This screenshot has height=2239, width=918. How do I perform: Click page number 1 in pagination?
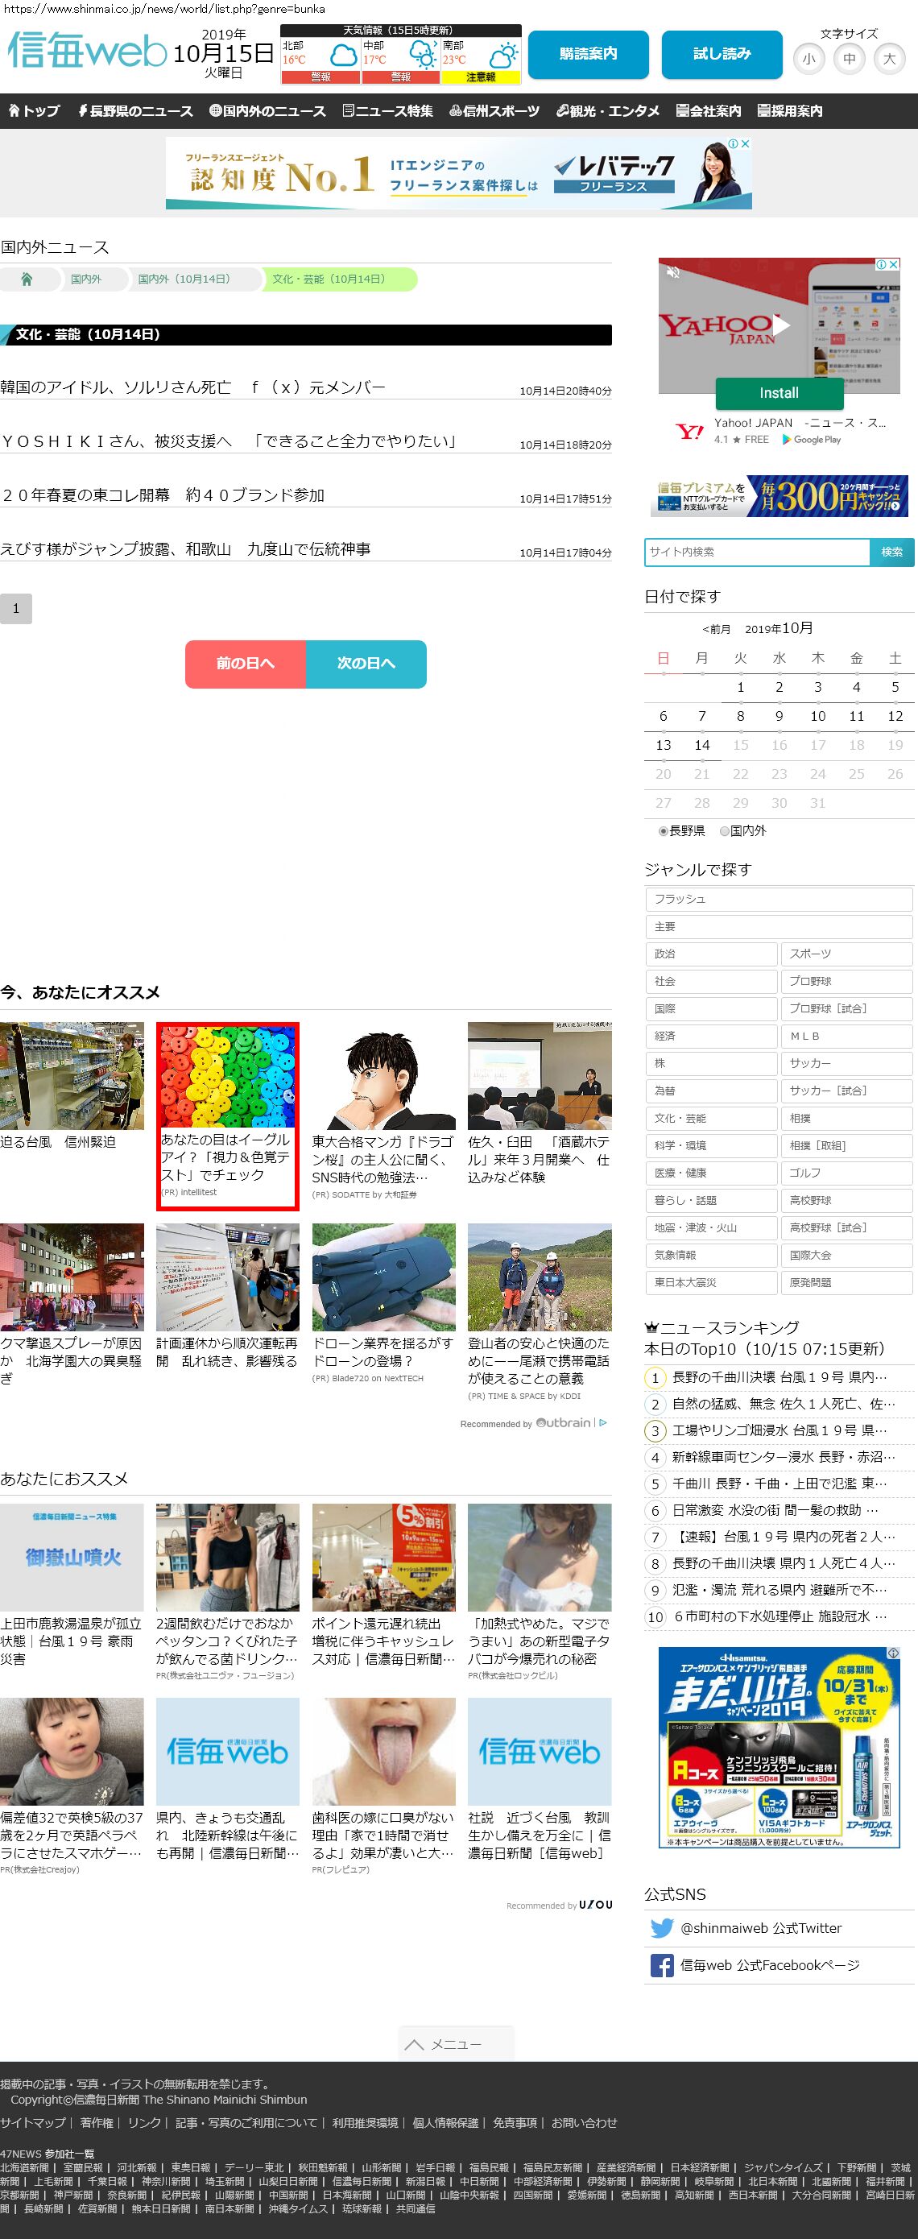point(15,608)
